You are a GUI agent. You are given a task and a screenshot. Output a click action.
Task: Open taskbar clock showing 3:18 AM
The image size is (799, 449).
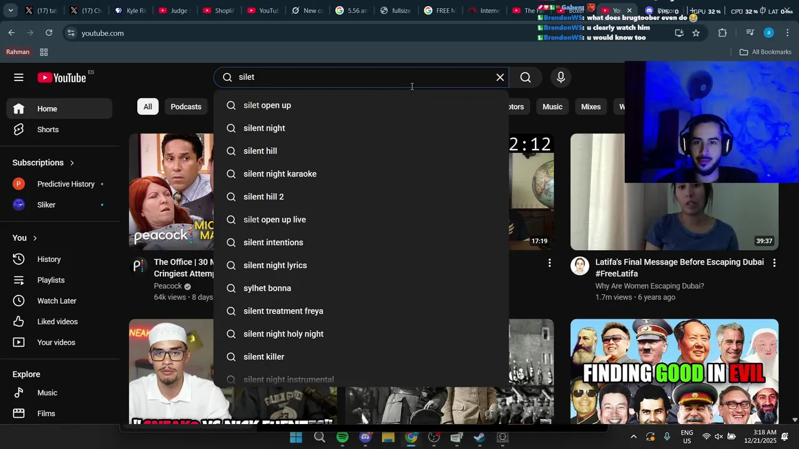pyautogui.click(x=765, y=437)
